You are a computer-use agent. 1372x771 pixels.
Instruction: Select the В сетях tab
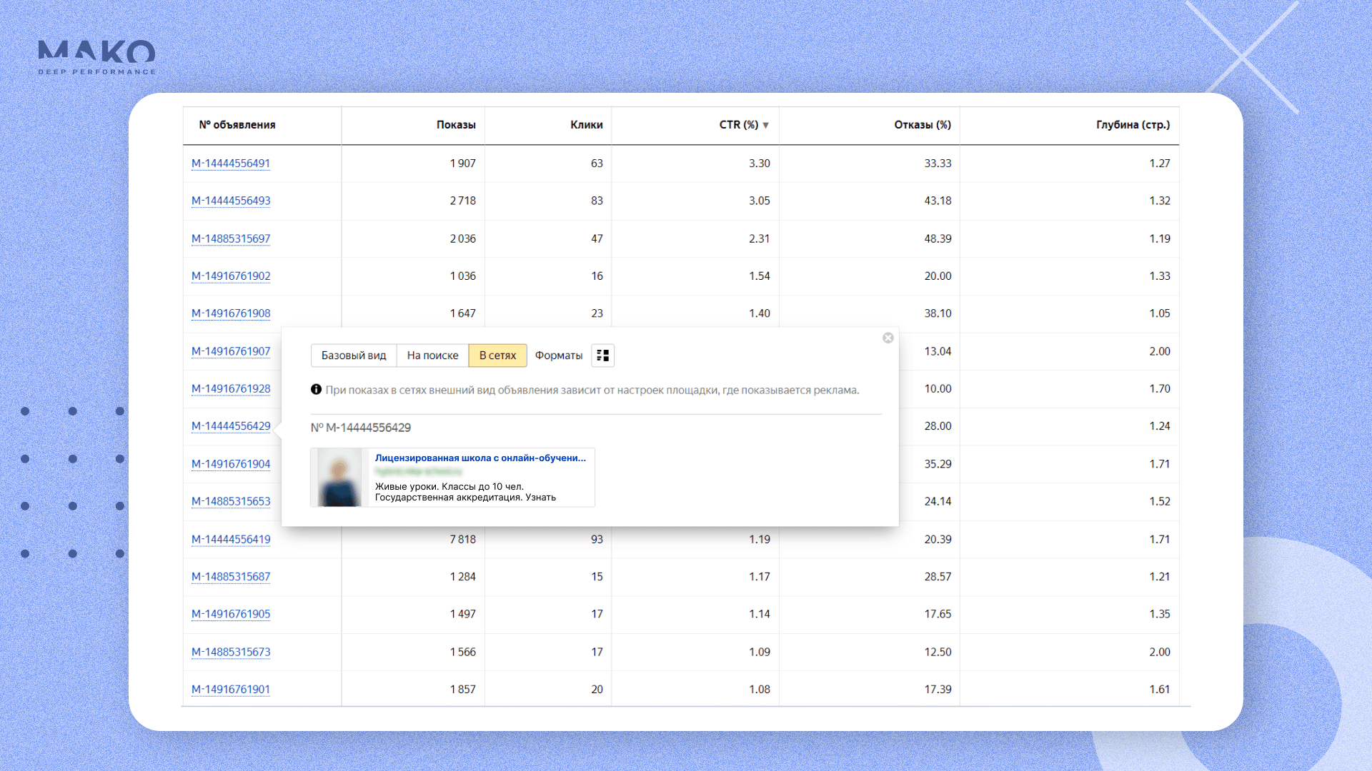tap(497, 356)
